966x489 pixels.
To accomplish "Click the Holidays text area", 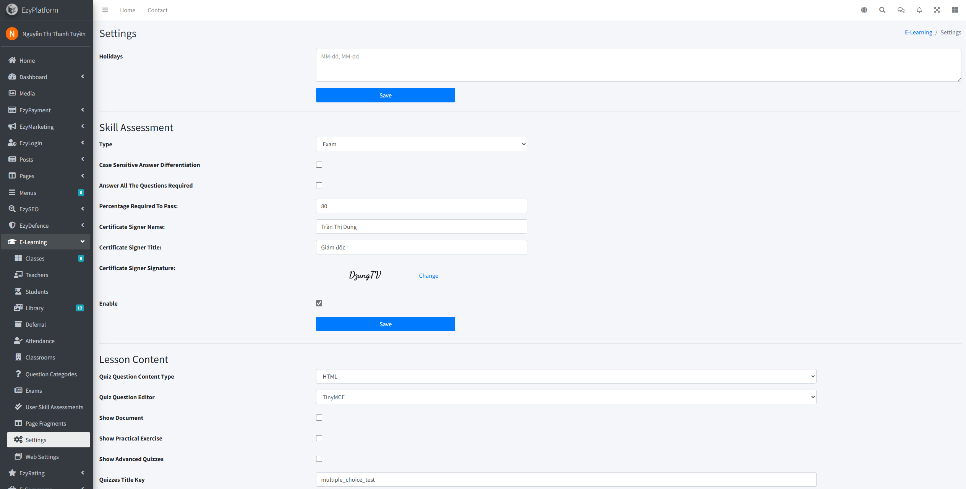I will [638, 65].
